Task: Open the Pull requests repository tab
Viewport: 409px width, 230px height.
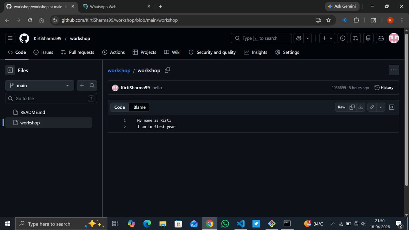Action: [x=77, y=52]
